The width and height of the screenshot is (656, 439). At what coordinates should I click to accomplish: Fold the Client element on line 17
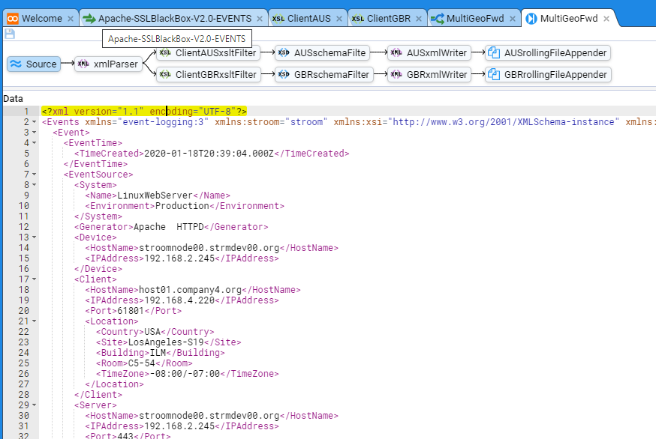(x=35, y=279)
